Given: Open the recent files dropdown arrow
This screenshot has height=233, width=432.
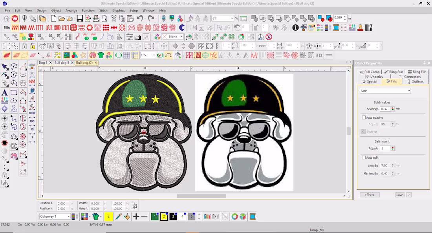Looking at the screenshot, I should click(74, 18).
